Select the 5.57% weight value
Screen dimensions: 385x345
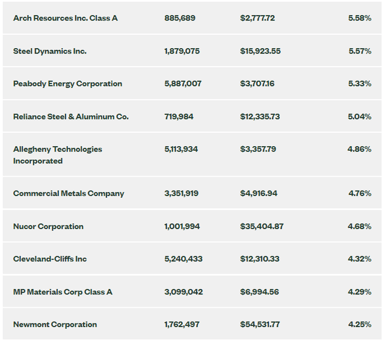(x=360, y=51)
